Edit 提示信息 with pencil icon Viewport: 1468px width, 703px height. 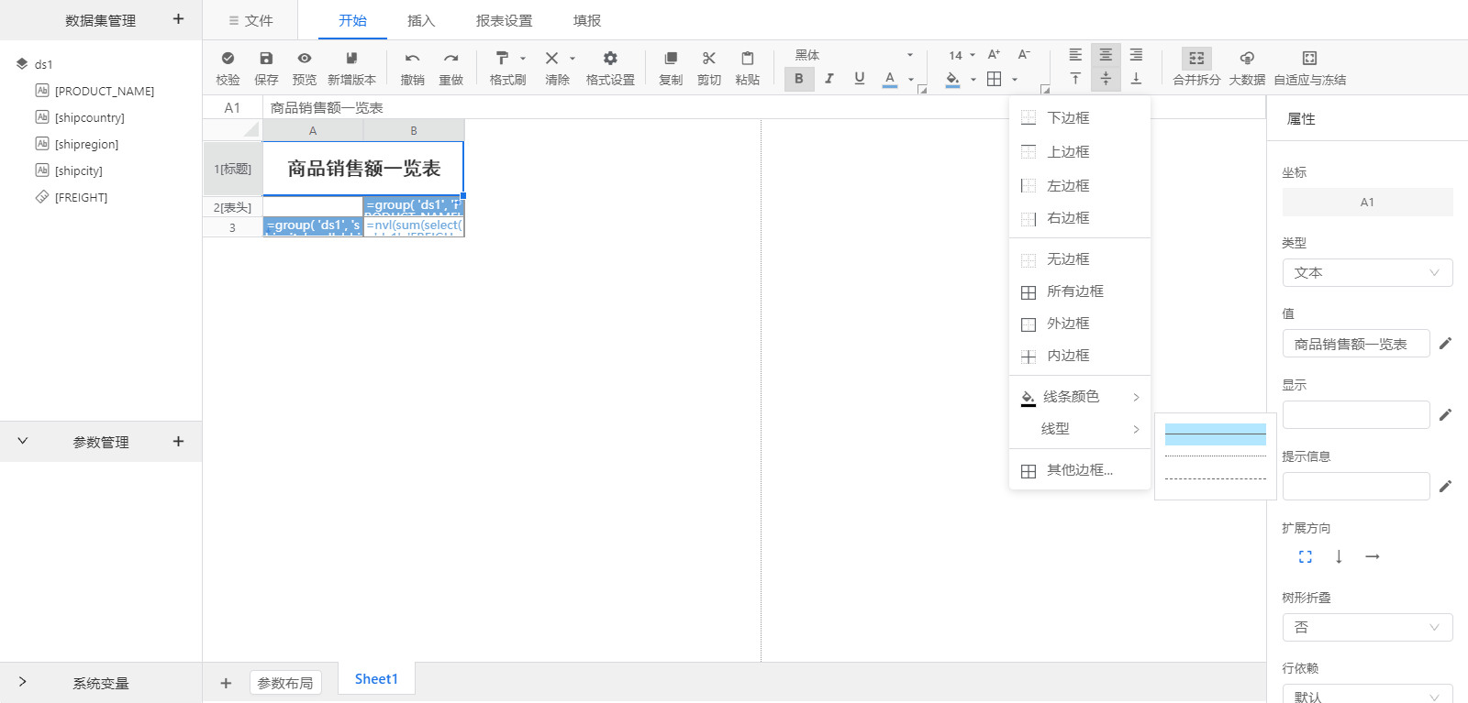1445,486
